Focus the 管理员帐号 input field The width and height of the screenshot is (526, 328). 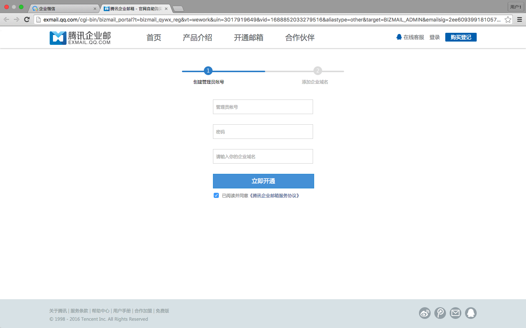pos(263,107)
